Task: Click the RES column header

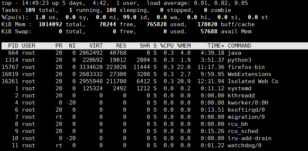Action: point(121,46)
